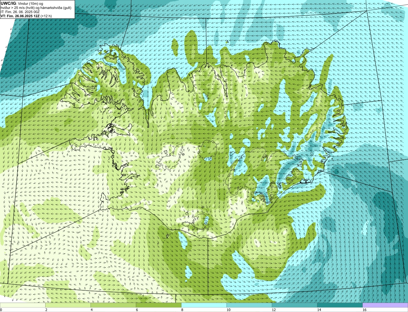Click the "UWC/IG: Vindur (10m) og" title line
This screenshot has width=408, height=312.
pyautogui.click(x=22, y=3)
